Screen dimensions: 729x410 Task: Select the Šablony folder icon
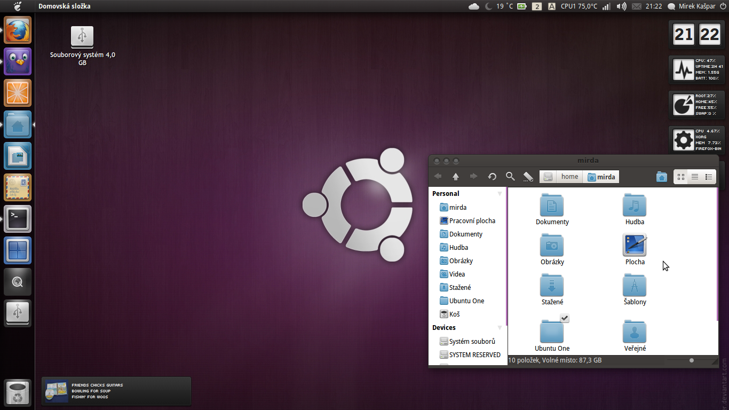pos(635,286)
